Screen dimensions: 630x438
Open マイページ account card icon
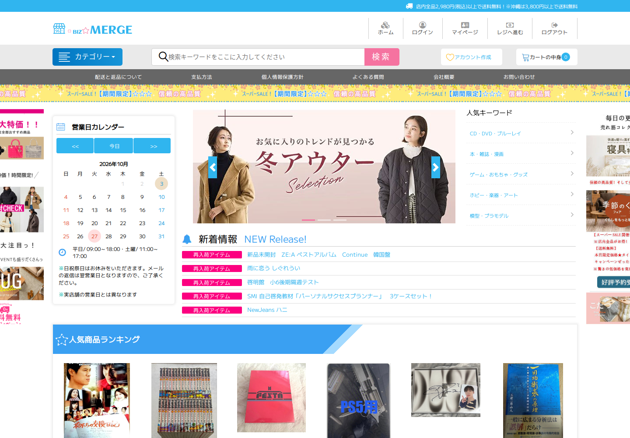(465, 25)
